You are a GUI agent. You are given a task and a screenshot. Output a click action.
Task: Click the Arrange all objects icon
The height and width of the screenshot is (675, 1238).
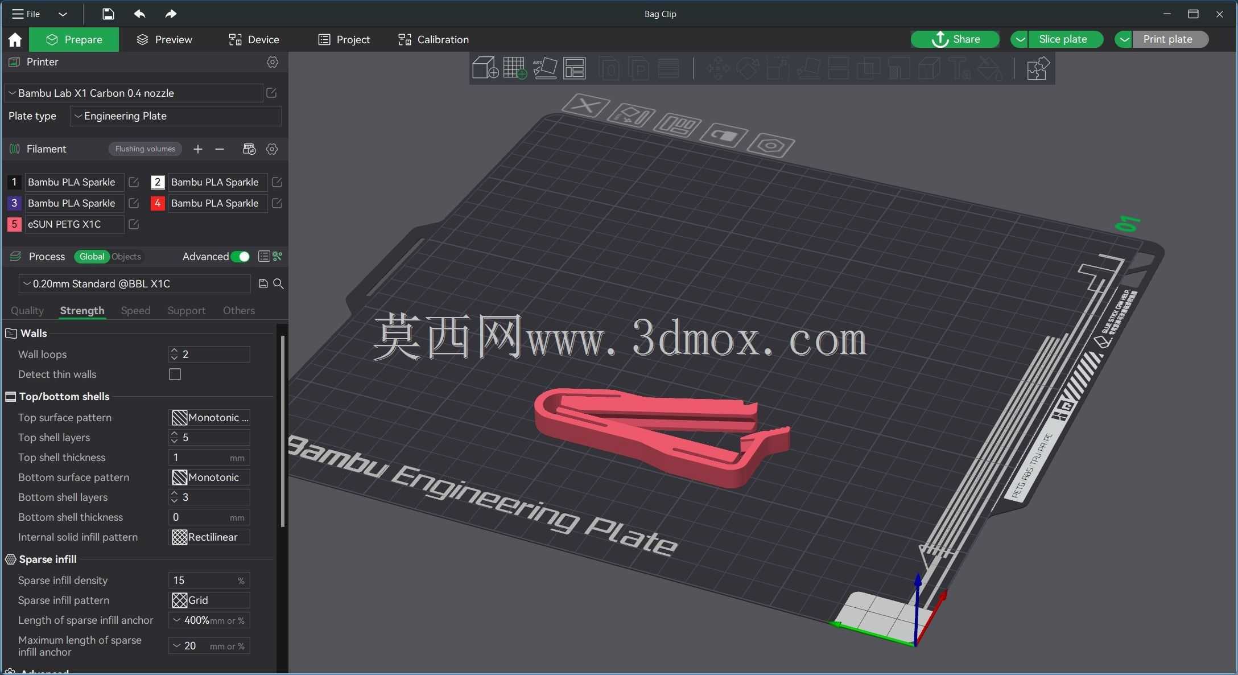575,68
